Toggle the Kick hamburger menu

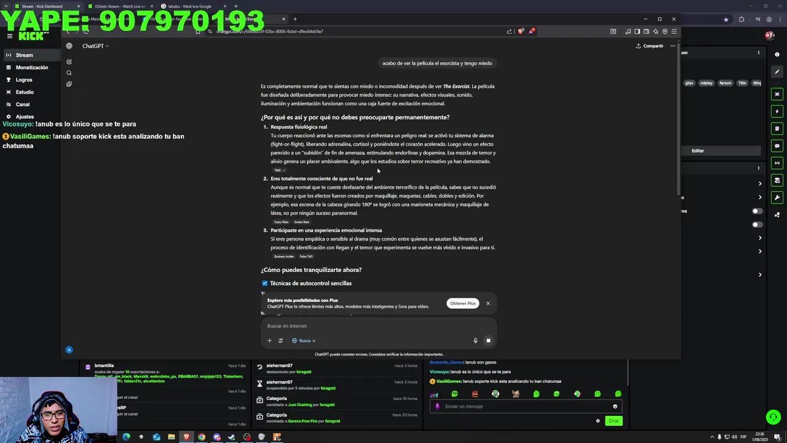pyautogui.click(x=9, y=36)
